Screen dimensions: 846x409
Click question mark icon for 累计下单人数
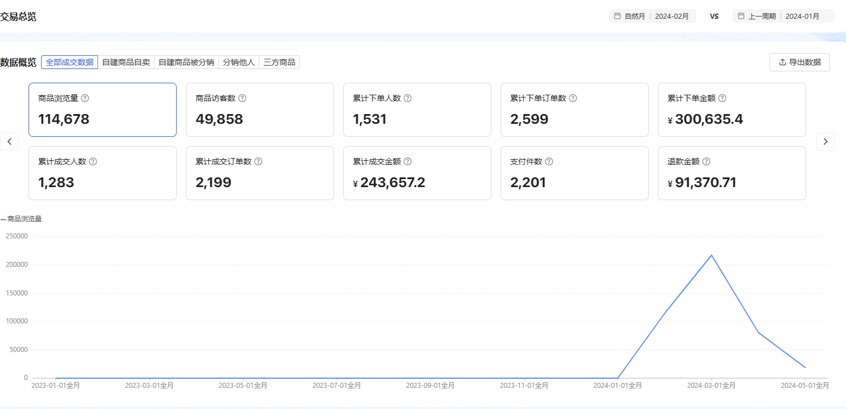coord(408,98)
